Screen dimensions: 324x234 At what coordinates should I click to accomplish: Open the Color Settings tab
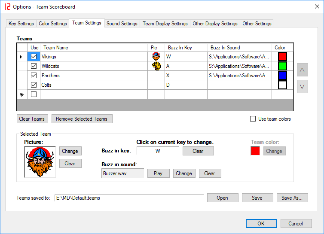(x=53, y=24)
